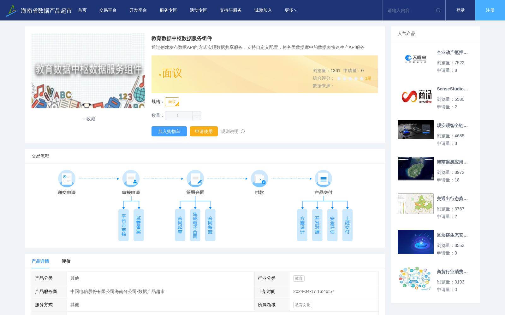Go to 首页 in the navigation
The height and width of the screenshot is (315, 505).
82,10
